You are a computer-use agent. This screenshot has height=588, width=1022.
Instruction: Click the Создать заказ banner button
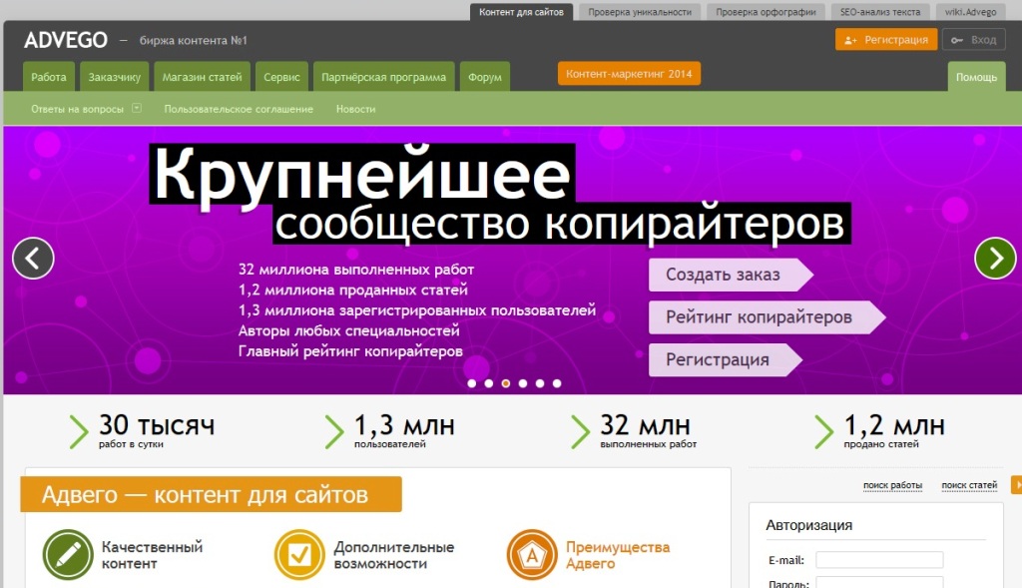click(724, 275)
